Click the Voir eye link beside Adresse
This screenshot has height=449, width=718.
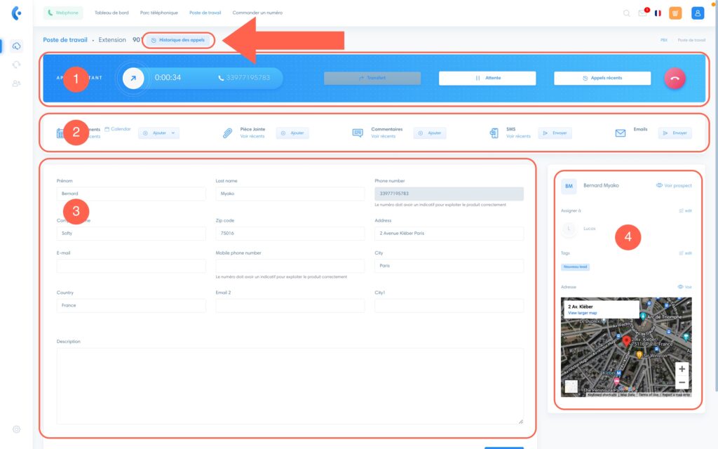684,287
